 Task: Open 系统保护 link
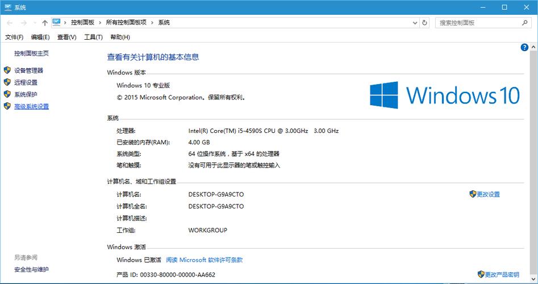click(26, 95)
